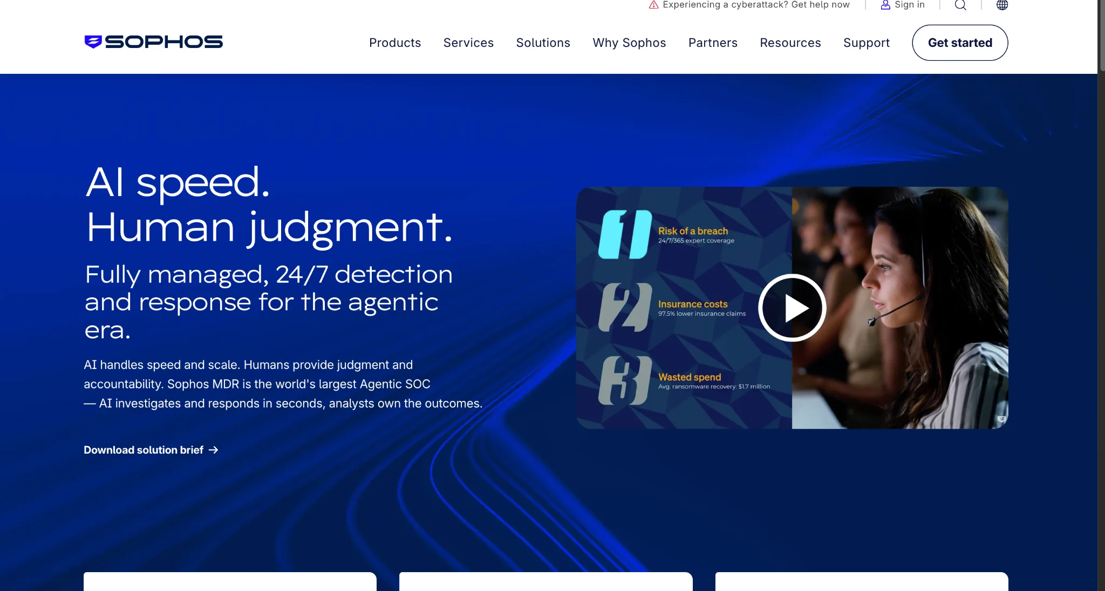Click the arrow next to Download solution brief

(x=214, y=450)
